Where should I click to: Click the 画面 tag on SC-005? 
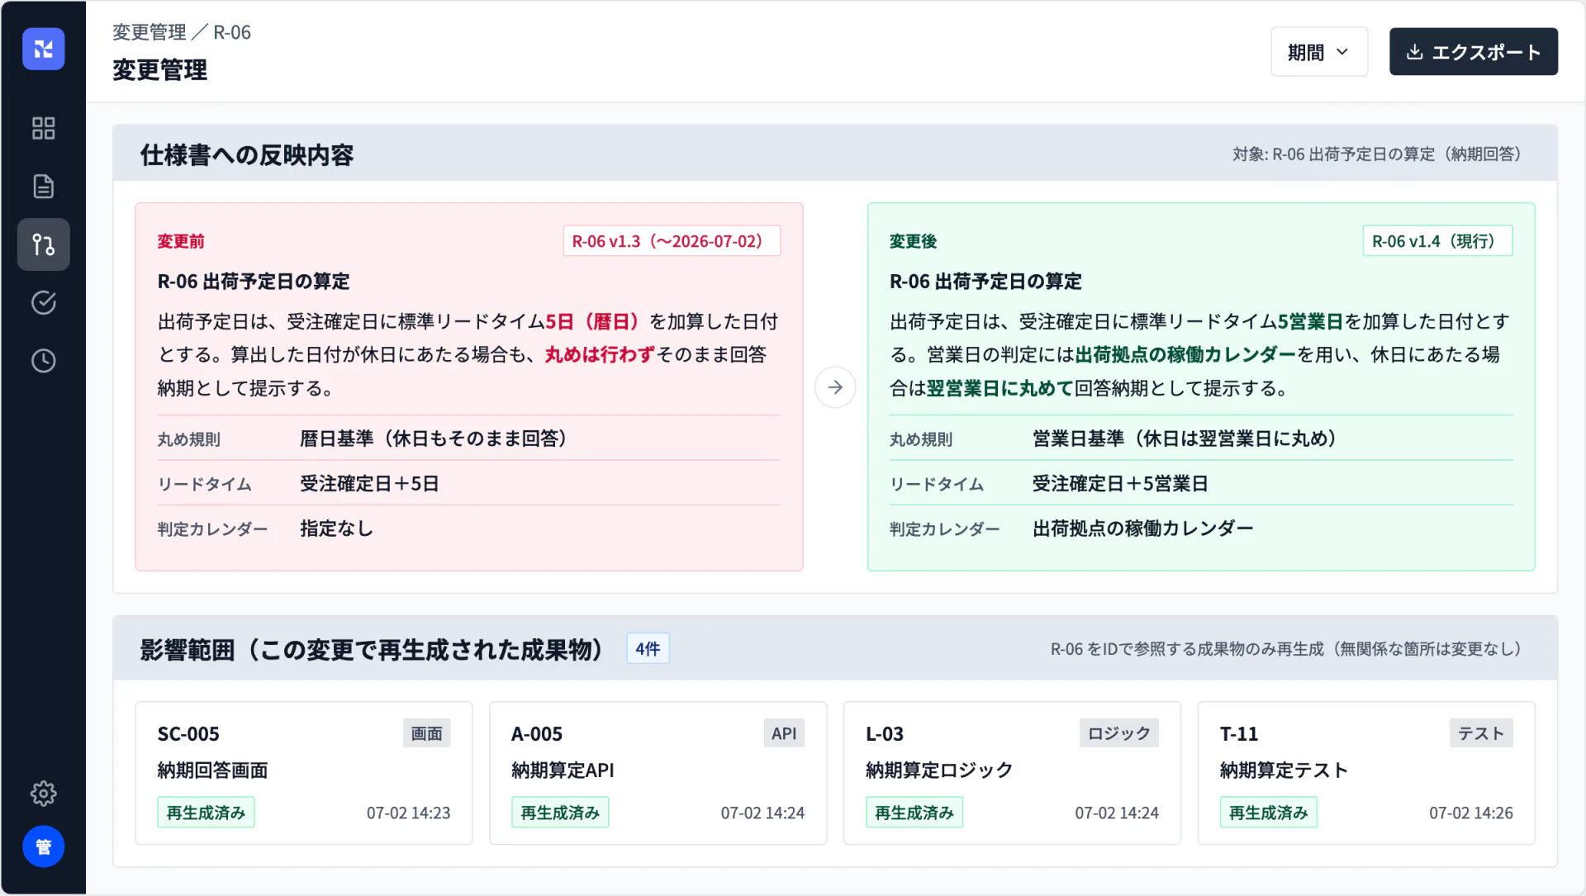click(427, 733)
